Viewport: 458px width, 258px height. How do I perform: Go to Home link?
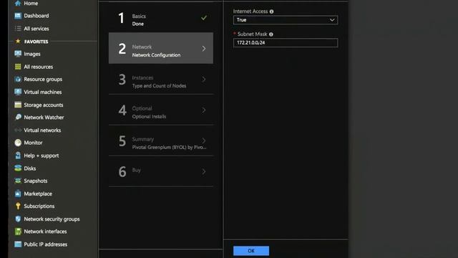click(31, 3)
